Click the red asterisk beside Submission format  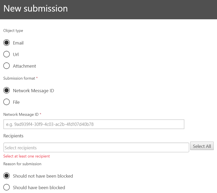tap(37, 78)
